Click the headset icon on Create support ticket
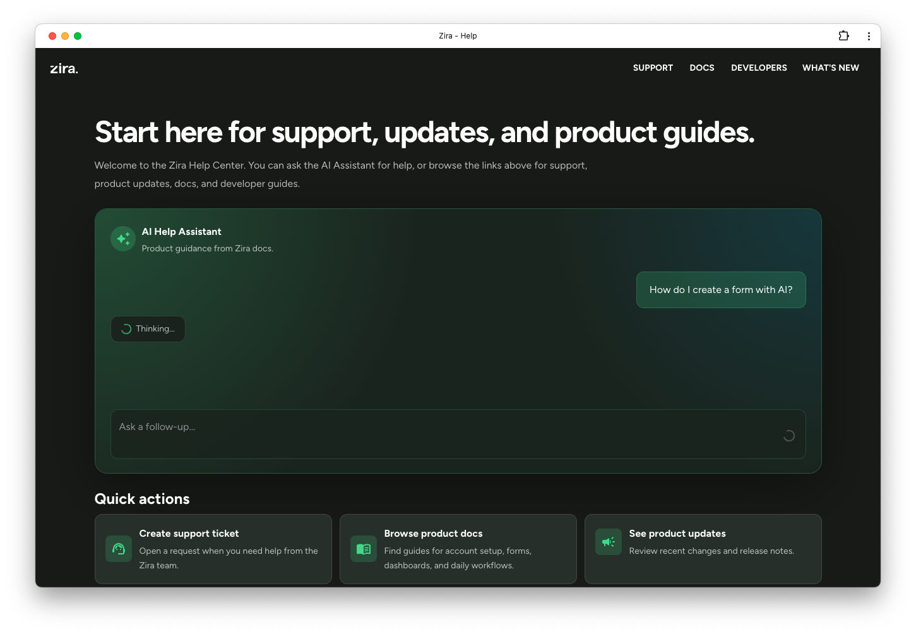This screenshot has width=916, height=634. pos(119,549)
